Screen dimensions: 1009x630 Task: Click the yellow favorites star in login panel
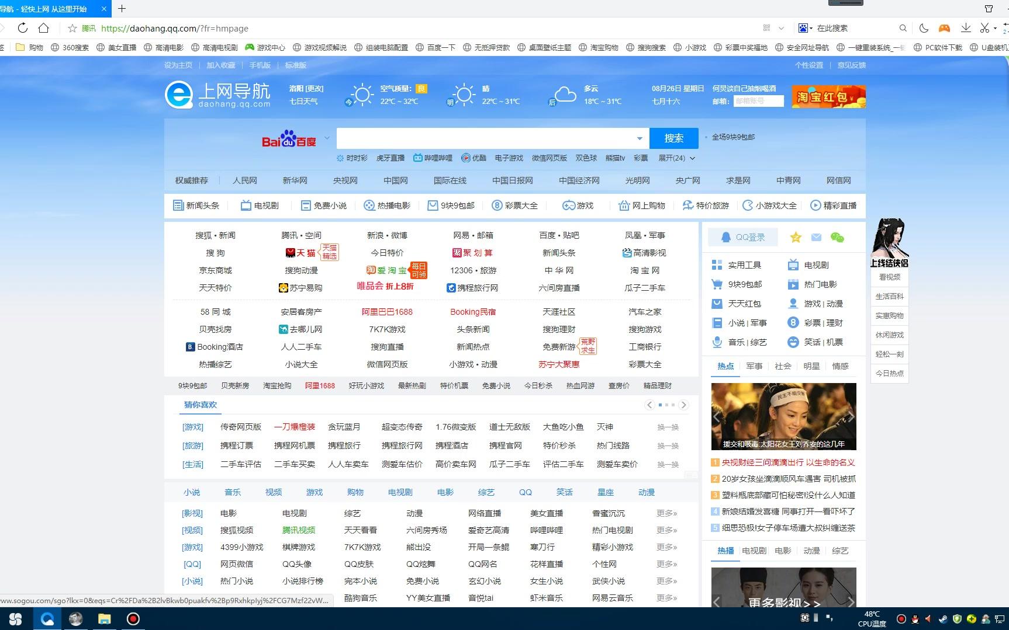(x=796, y=237)
